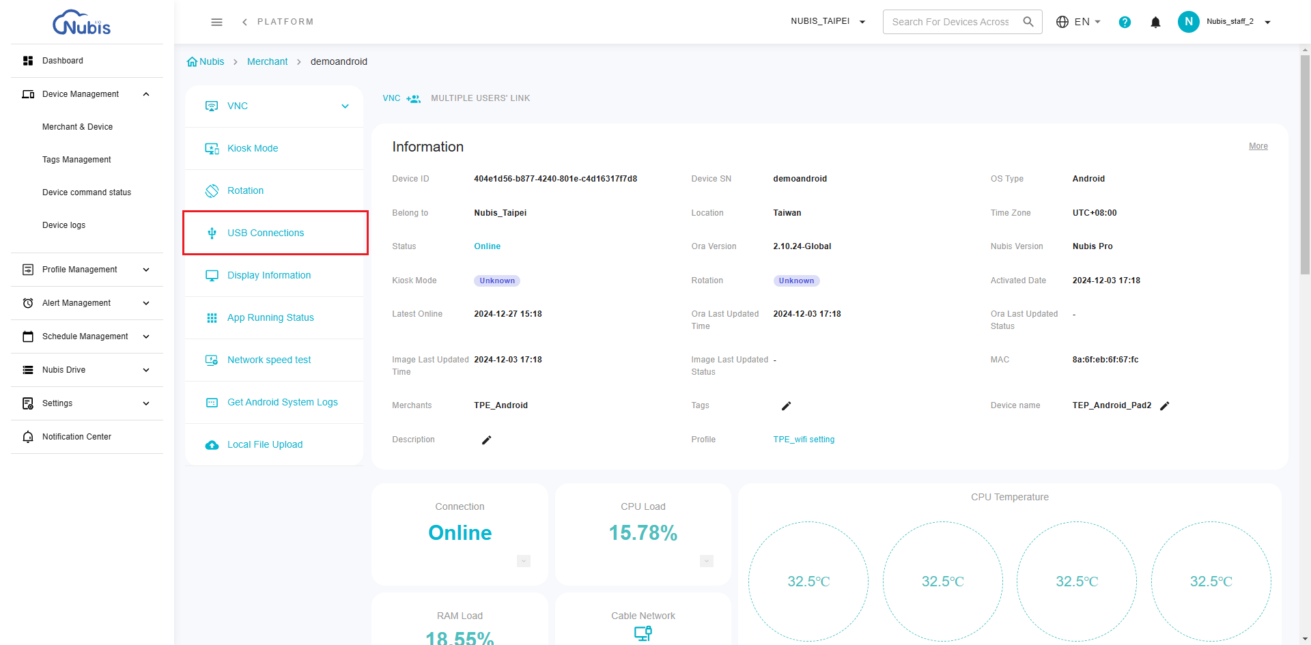Focus the Search For Devices field

pos(950,22)
